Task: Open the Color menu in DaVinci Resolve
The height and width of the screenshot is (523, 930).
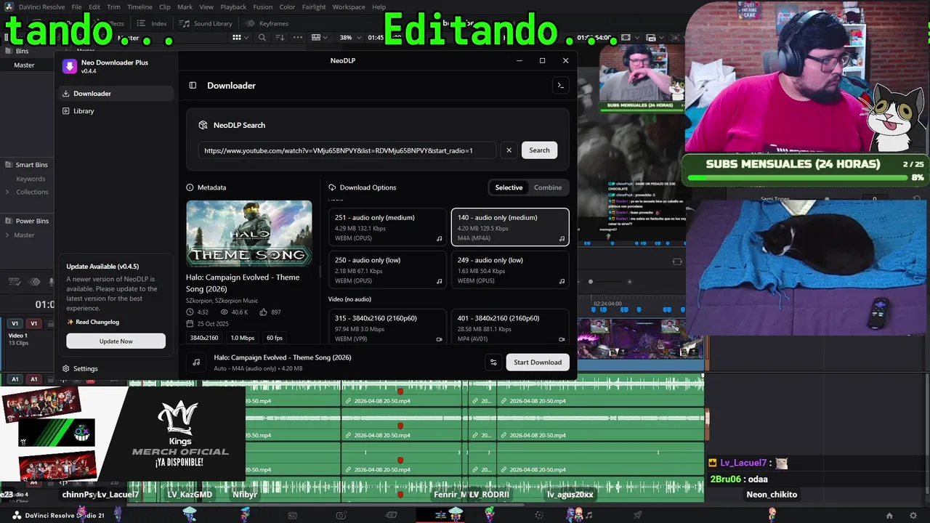Action: [x=287, y=7]
